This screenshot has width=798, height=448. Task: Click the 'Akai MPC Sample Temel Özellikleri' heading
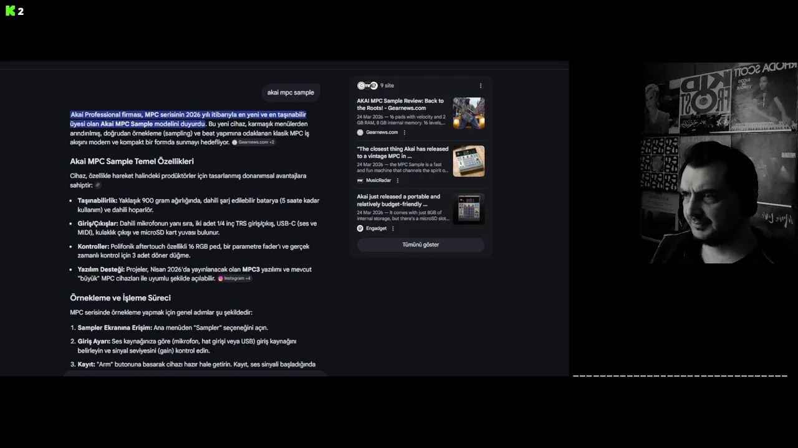[x=132, y=161]
